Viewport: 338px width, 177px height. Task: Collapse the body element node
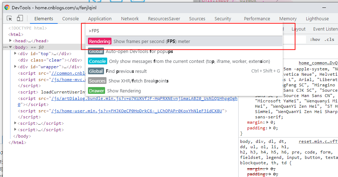click(10, 47)
